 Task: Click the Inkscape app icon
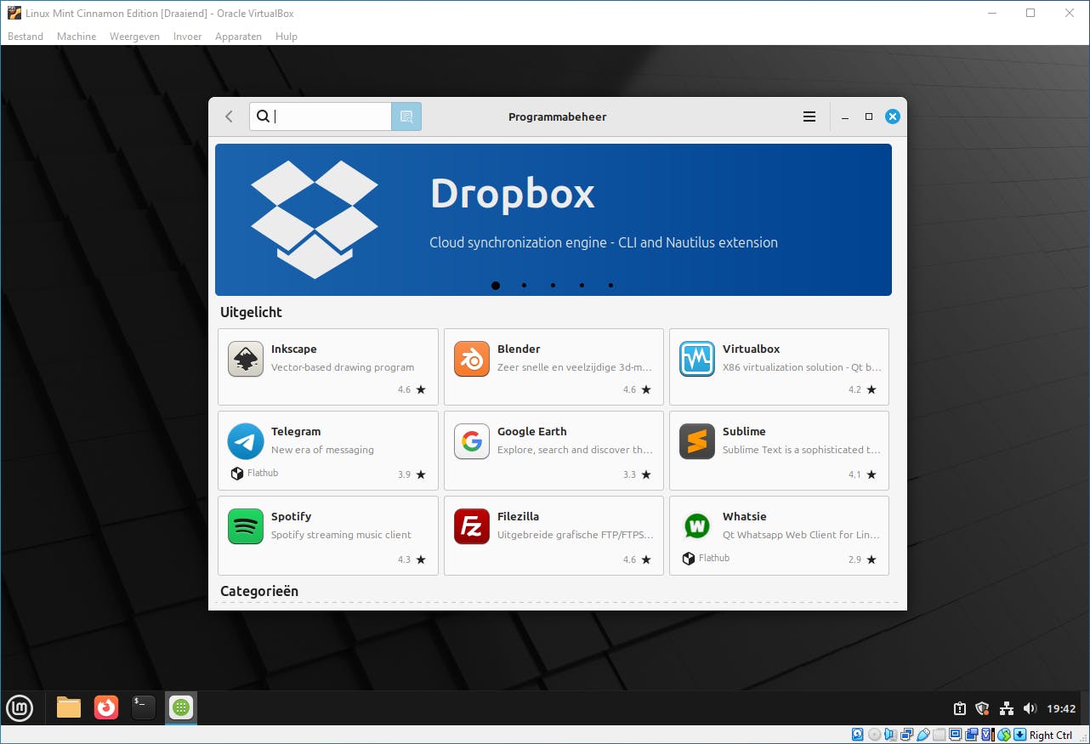pyautogui.click(x=246, y=359)
